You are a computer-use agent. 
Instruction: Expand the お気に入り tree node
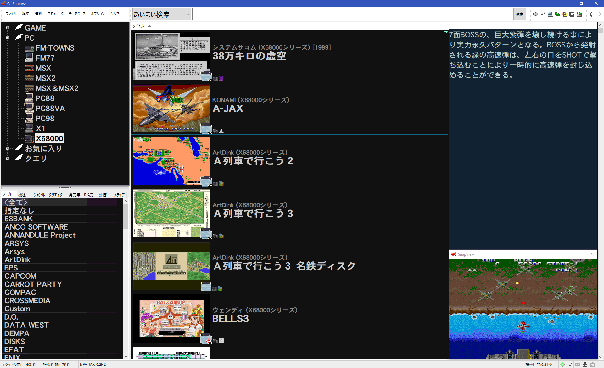tap(7, 149)
